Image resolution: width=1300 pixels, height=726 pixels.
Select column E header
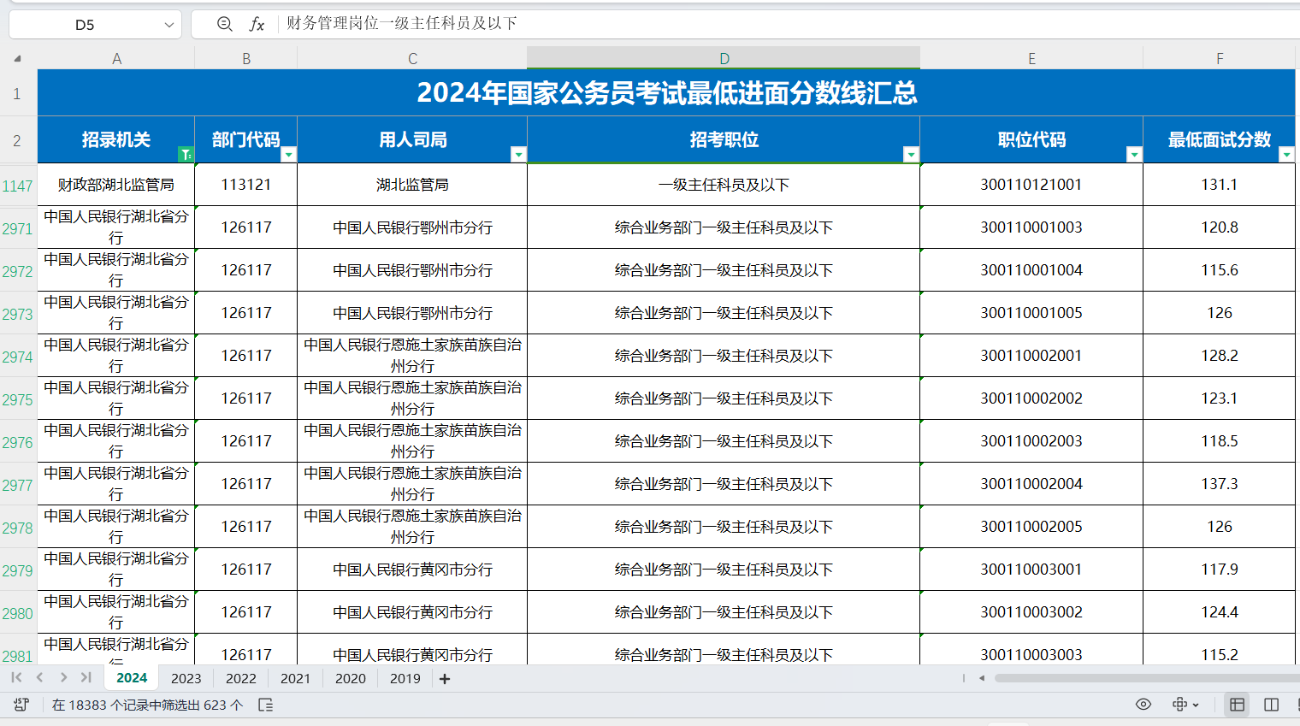click(x=1031, y=59)
